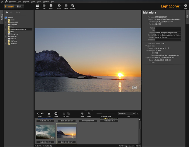Expand the Dave folder
The height and width of the screenshot is (147, 189).
pyautogui.click(x=5, y=27)
